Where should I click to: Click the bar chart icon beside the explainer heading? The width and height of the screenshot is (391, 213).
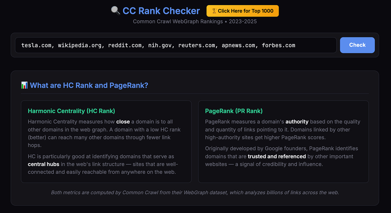click(x=24, y=85)
